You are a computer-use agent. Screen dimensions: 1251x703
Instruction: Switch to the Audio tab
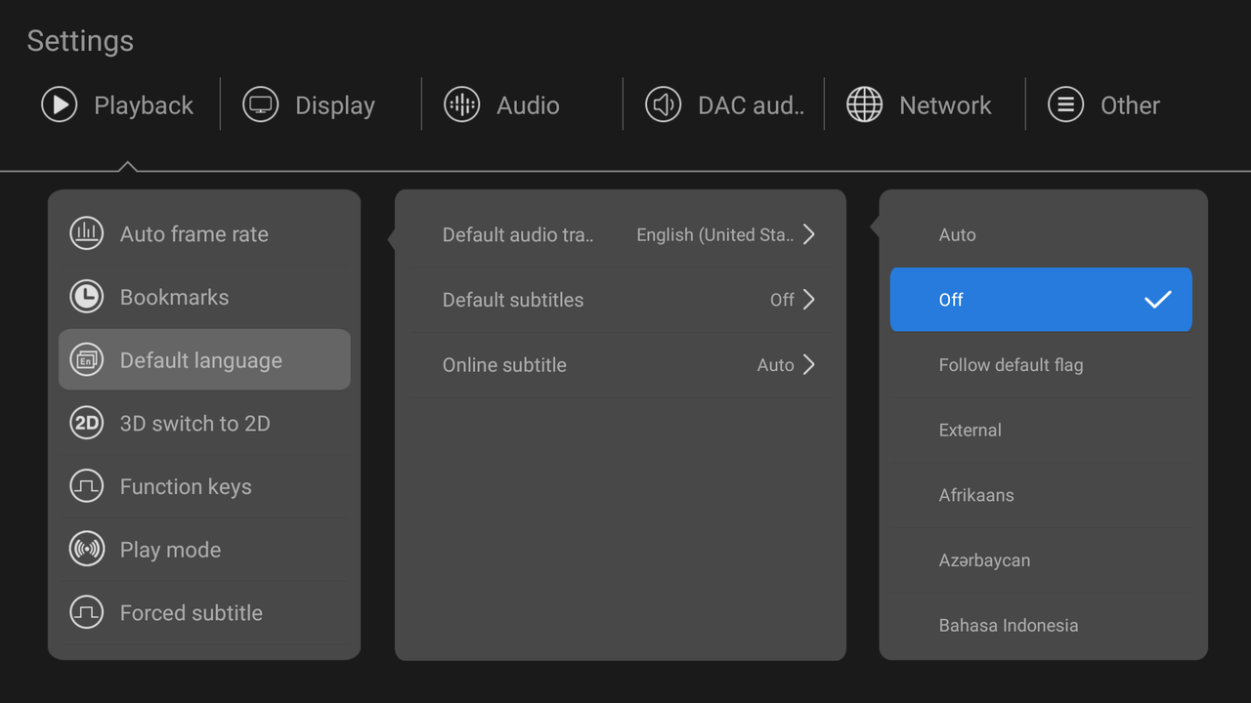pos(521,104)
